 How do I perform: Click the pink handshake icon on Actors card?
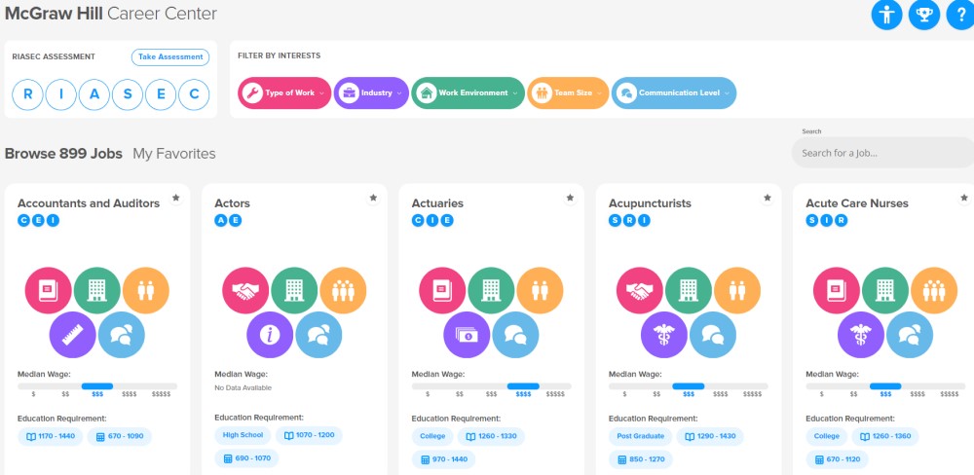click(x=245, y=290)
